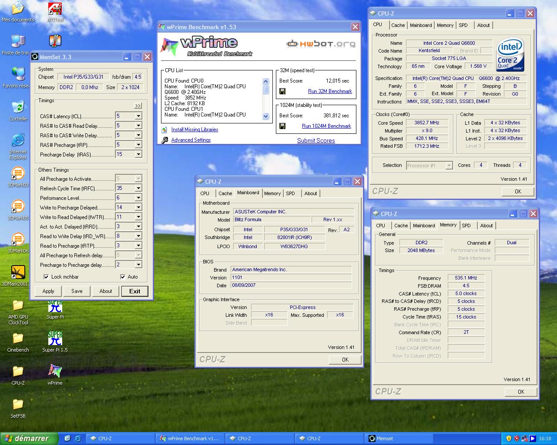Expand the MemSet timings >> button
This screenshot has height=445, width=557.
tap(138, 106)
